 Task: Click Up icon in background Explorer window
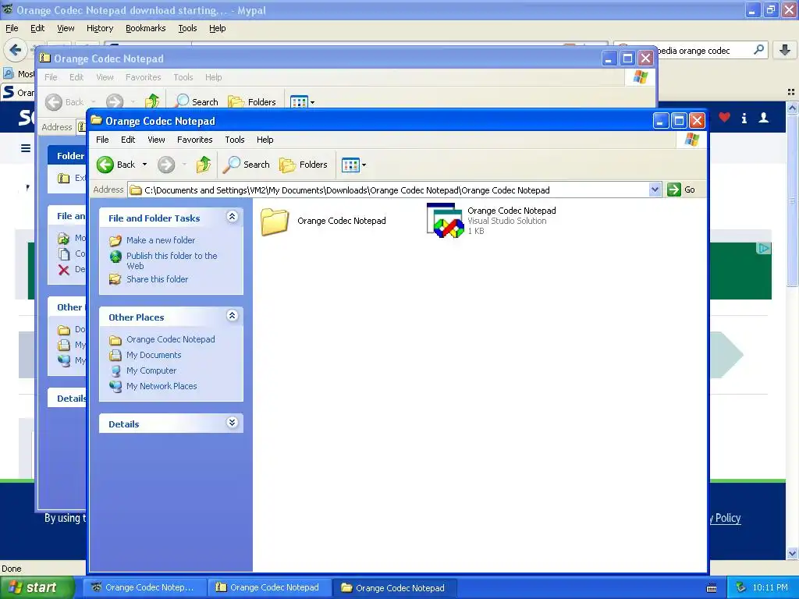pos(152,101)
